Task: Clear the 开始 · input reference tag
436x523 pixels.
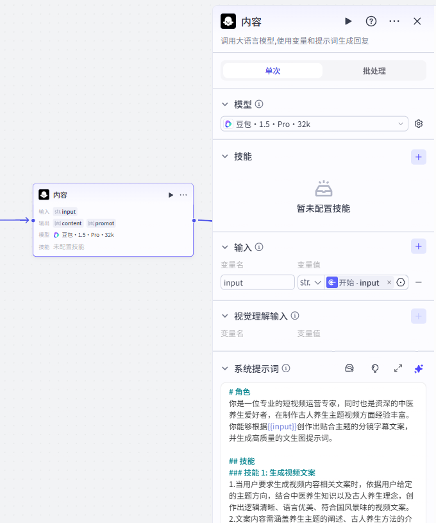Action: pos(389,282)
